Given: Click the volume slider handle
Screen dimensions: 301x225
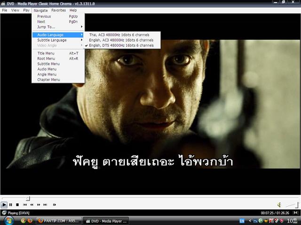Looking at the screenshot, I should point(297,205).
